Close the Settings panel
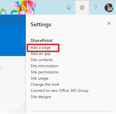This screenshot has height=114, width=116. (x=109, y=23)
